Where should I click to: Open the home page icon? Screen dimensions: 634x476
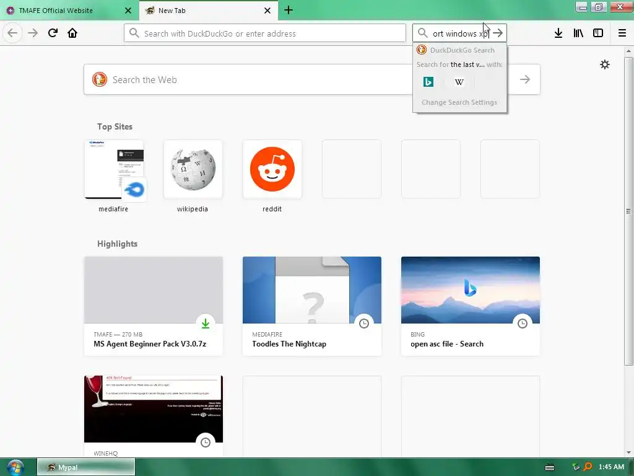72,33
